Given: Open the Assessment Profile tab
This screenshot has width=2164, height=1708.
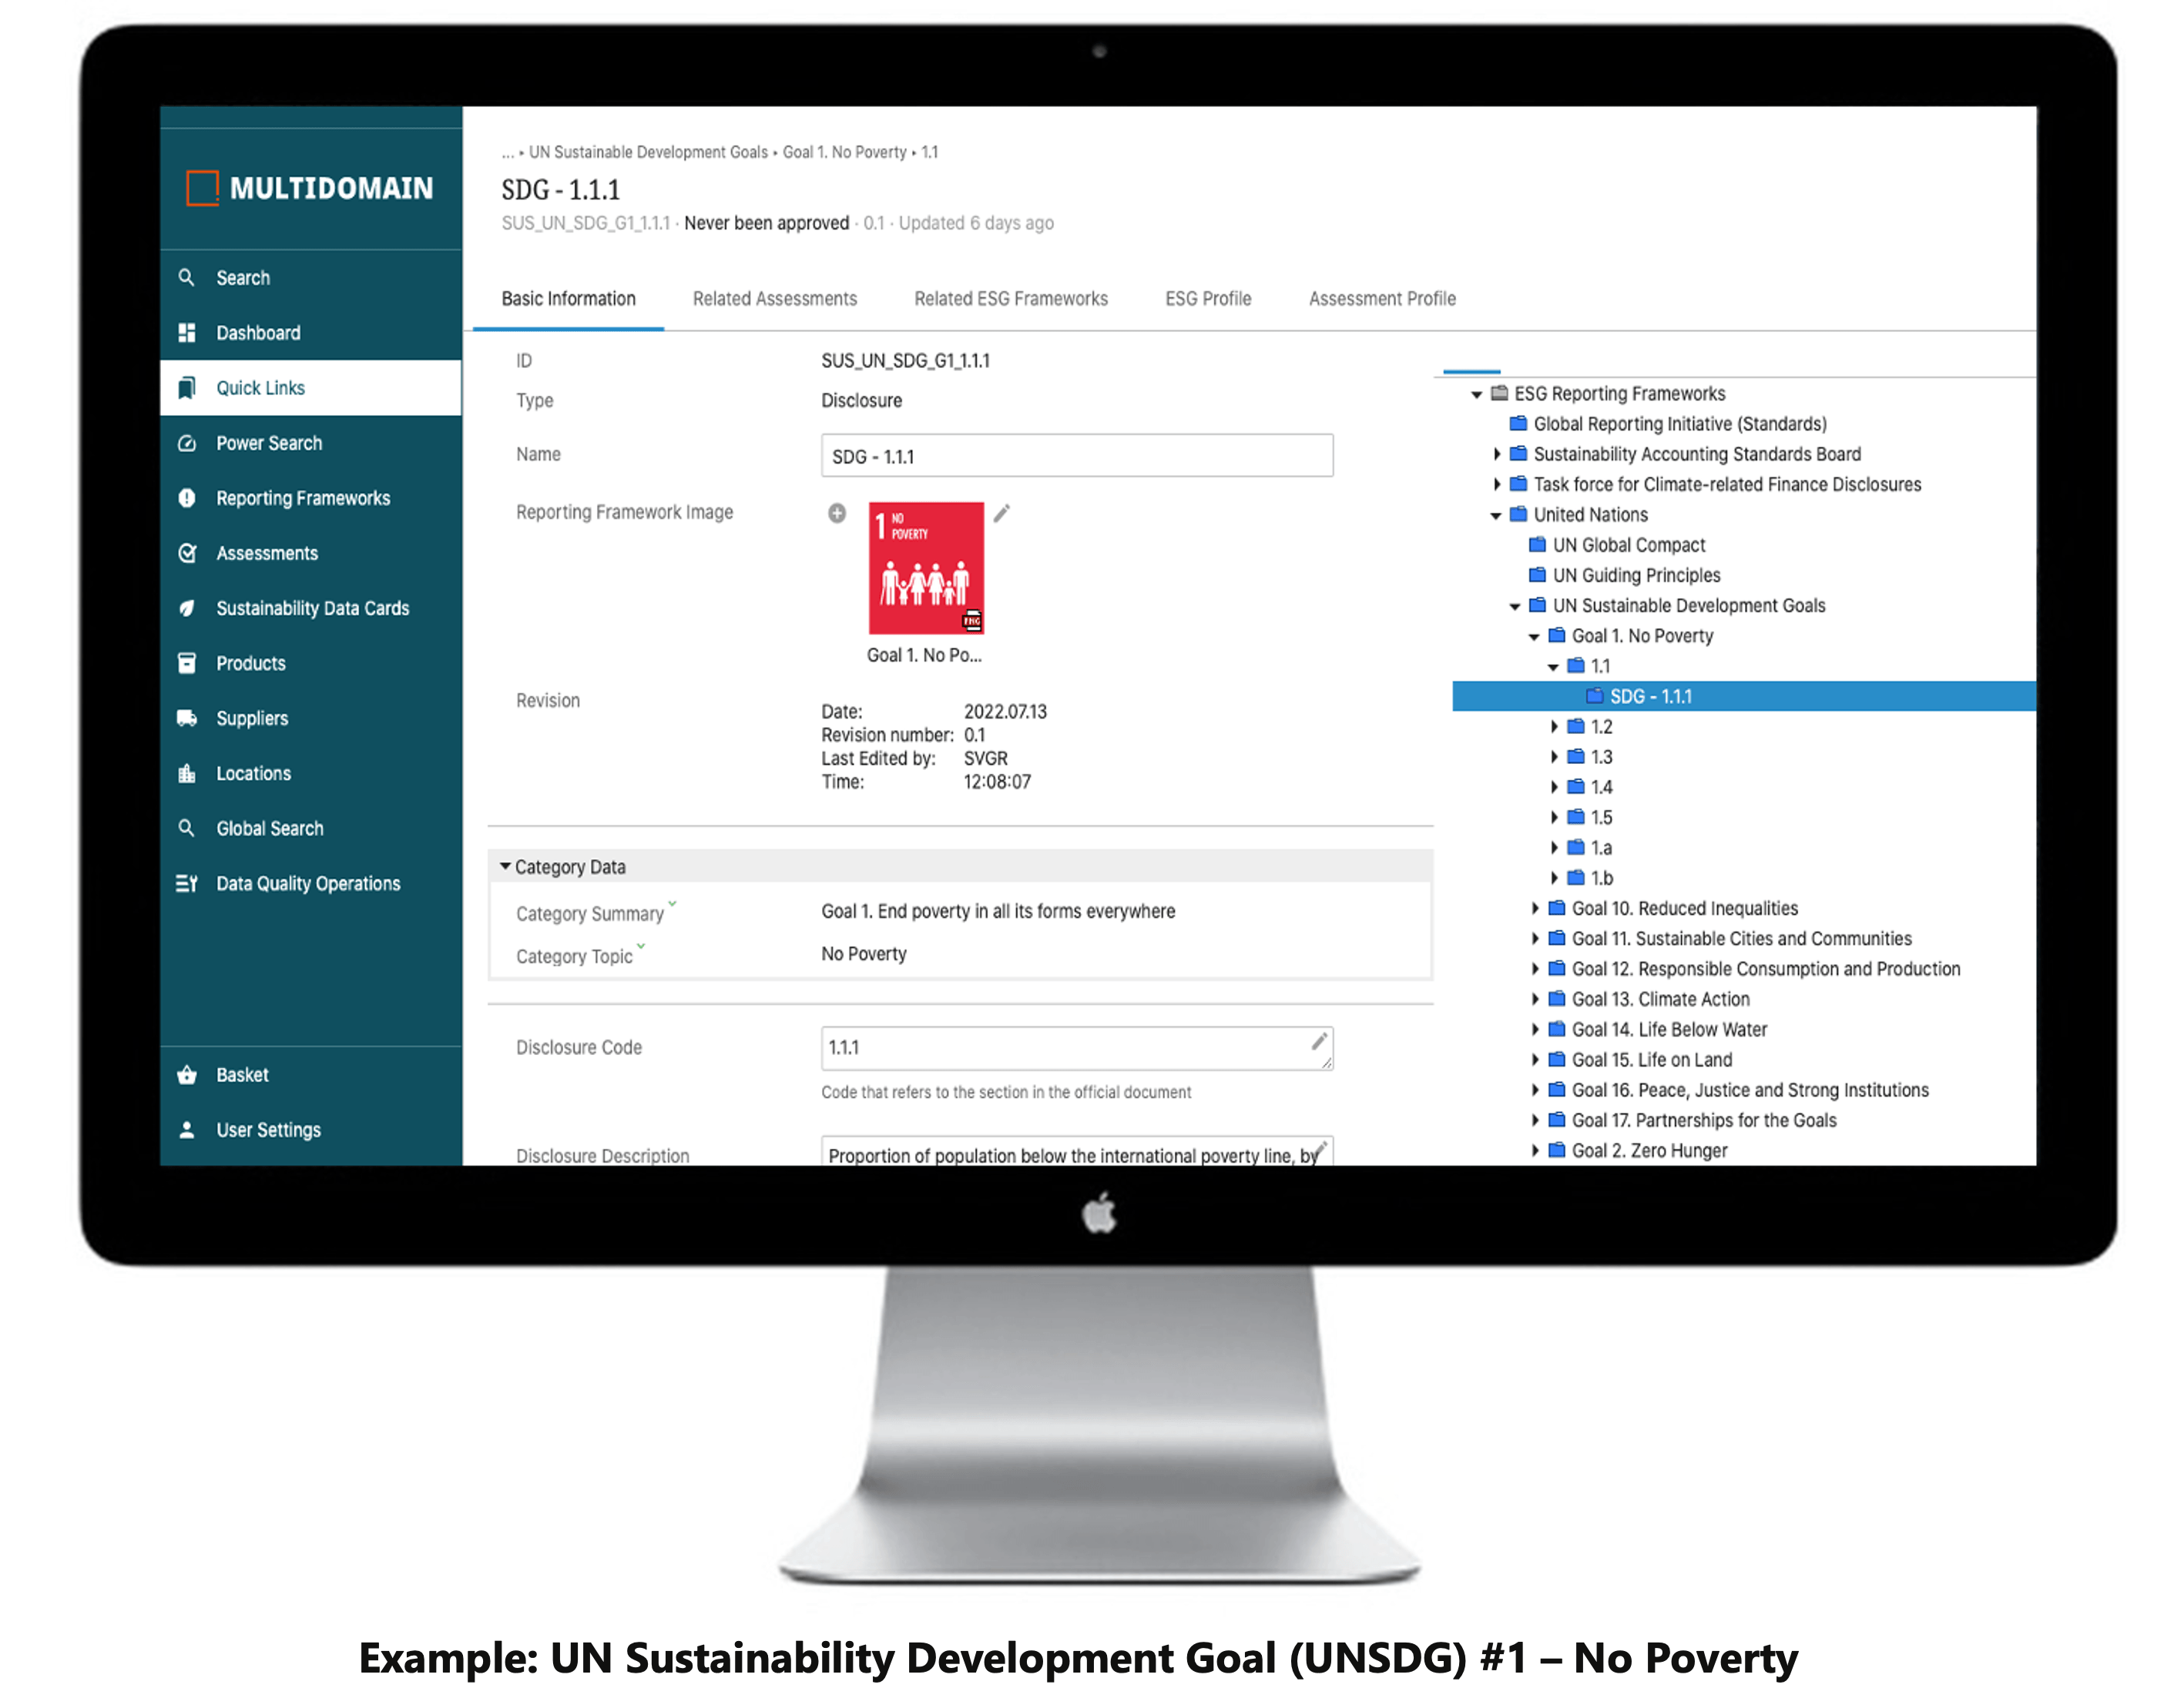Looking at the screenshot, I should pos(1381,298).
